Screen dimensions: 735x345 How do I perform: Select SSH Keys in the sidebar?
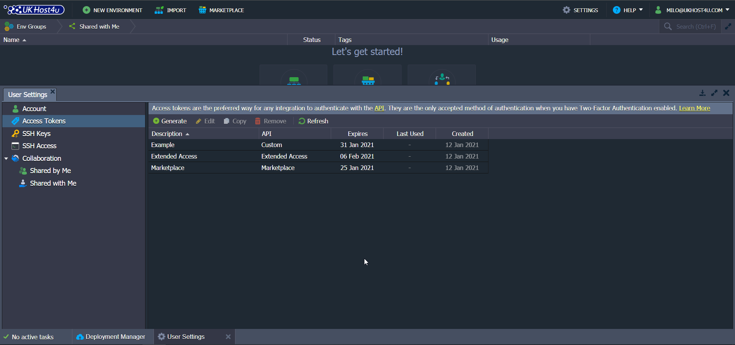pyautogui.click(x=36, y=133)
